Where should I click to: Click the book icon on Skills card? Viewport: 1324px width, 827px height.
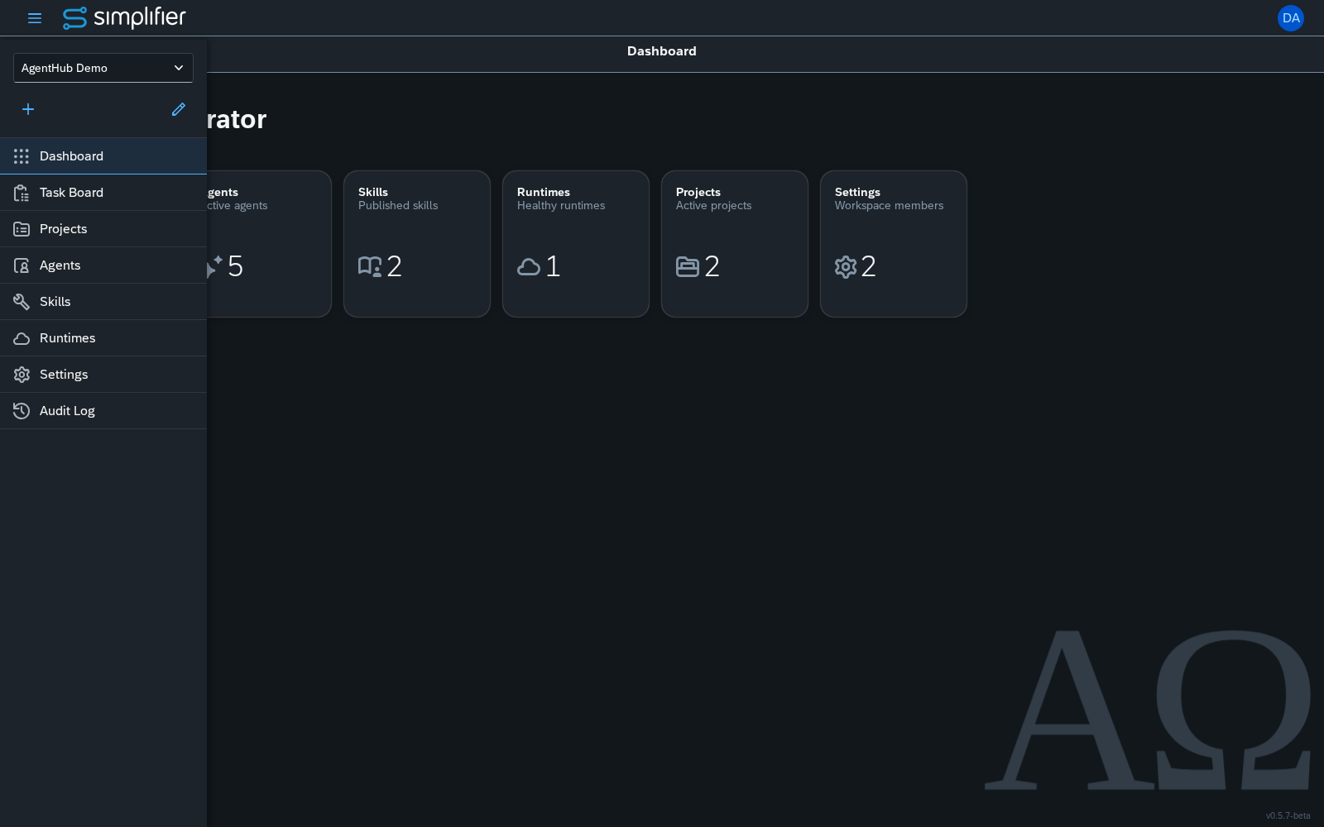tap(370, 266)
